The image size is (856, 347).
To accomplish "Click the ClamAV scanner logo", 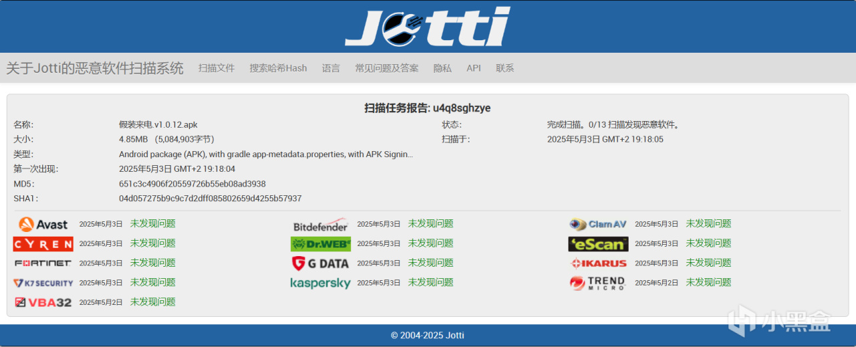I will click(x=598, y=224).
